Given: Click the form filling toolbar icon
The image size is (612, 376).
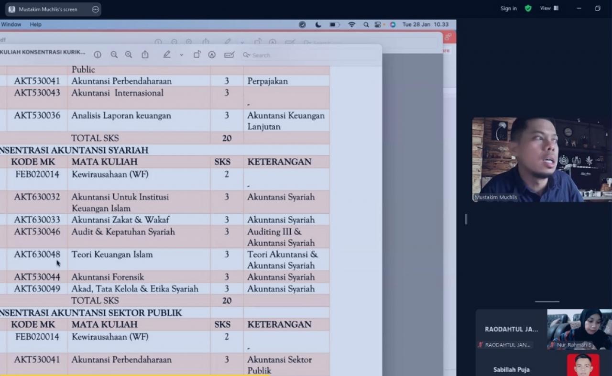Looking at the screenshot, I should pos(229,55).
